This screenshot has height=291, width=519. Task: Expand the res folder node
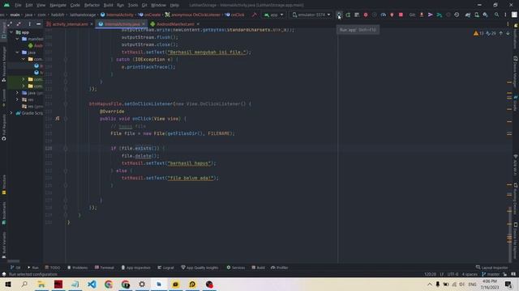point(17,99)
